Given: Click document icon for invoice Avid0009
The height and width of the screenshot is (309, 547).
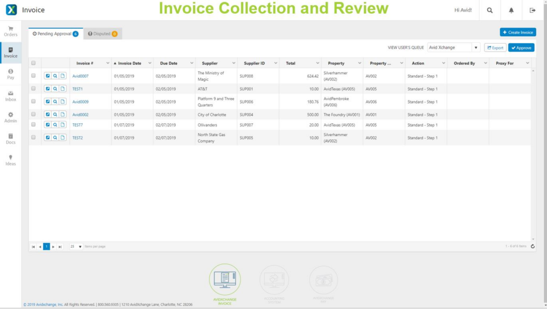Looking at the screenshot, I should pyautogui.click(x=62, y=102).
